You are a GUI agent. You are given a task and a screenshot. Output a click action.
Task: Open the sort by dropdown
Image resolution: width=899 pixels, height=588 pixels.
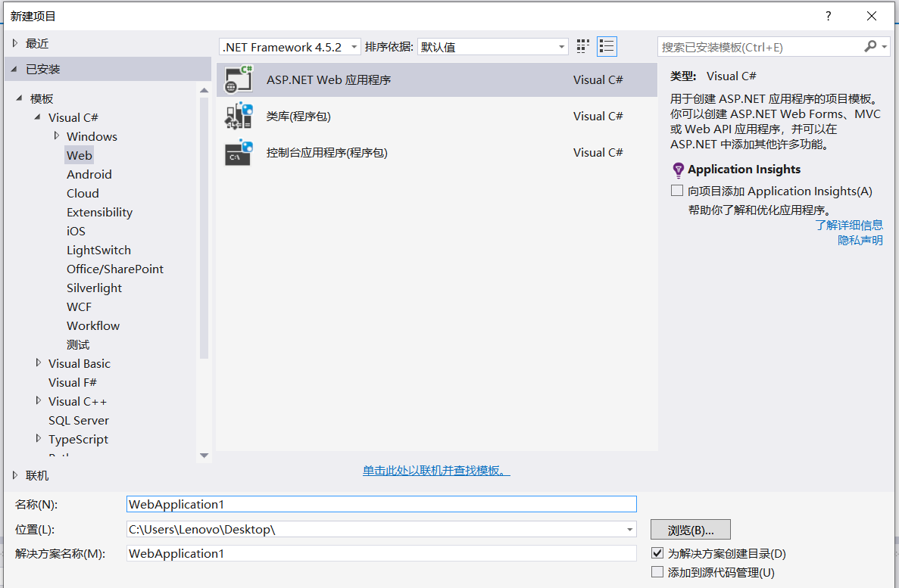click(x=492, y=47)
